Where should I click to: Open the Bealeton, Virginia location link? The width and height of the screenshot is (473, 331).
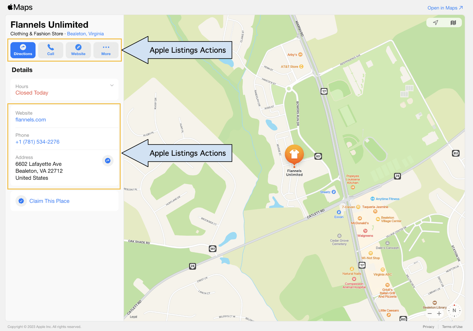[85, 34]
